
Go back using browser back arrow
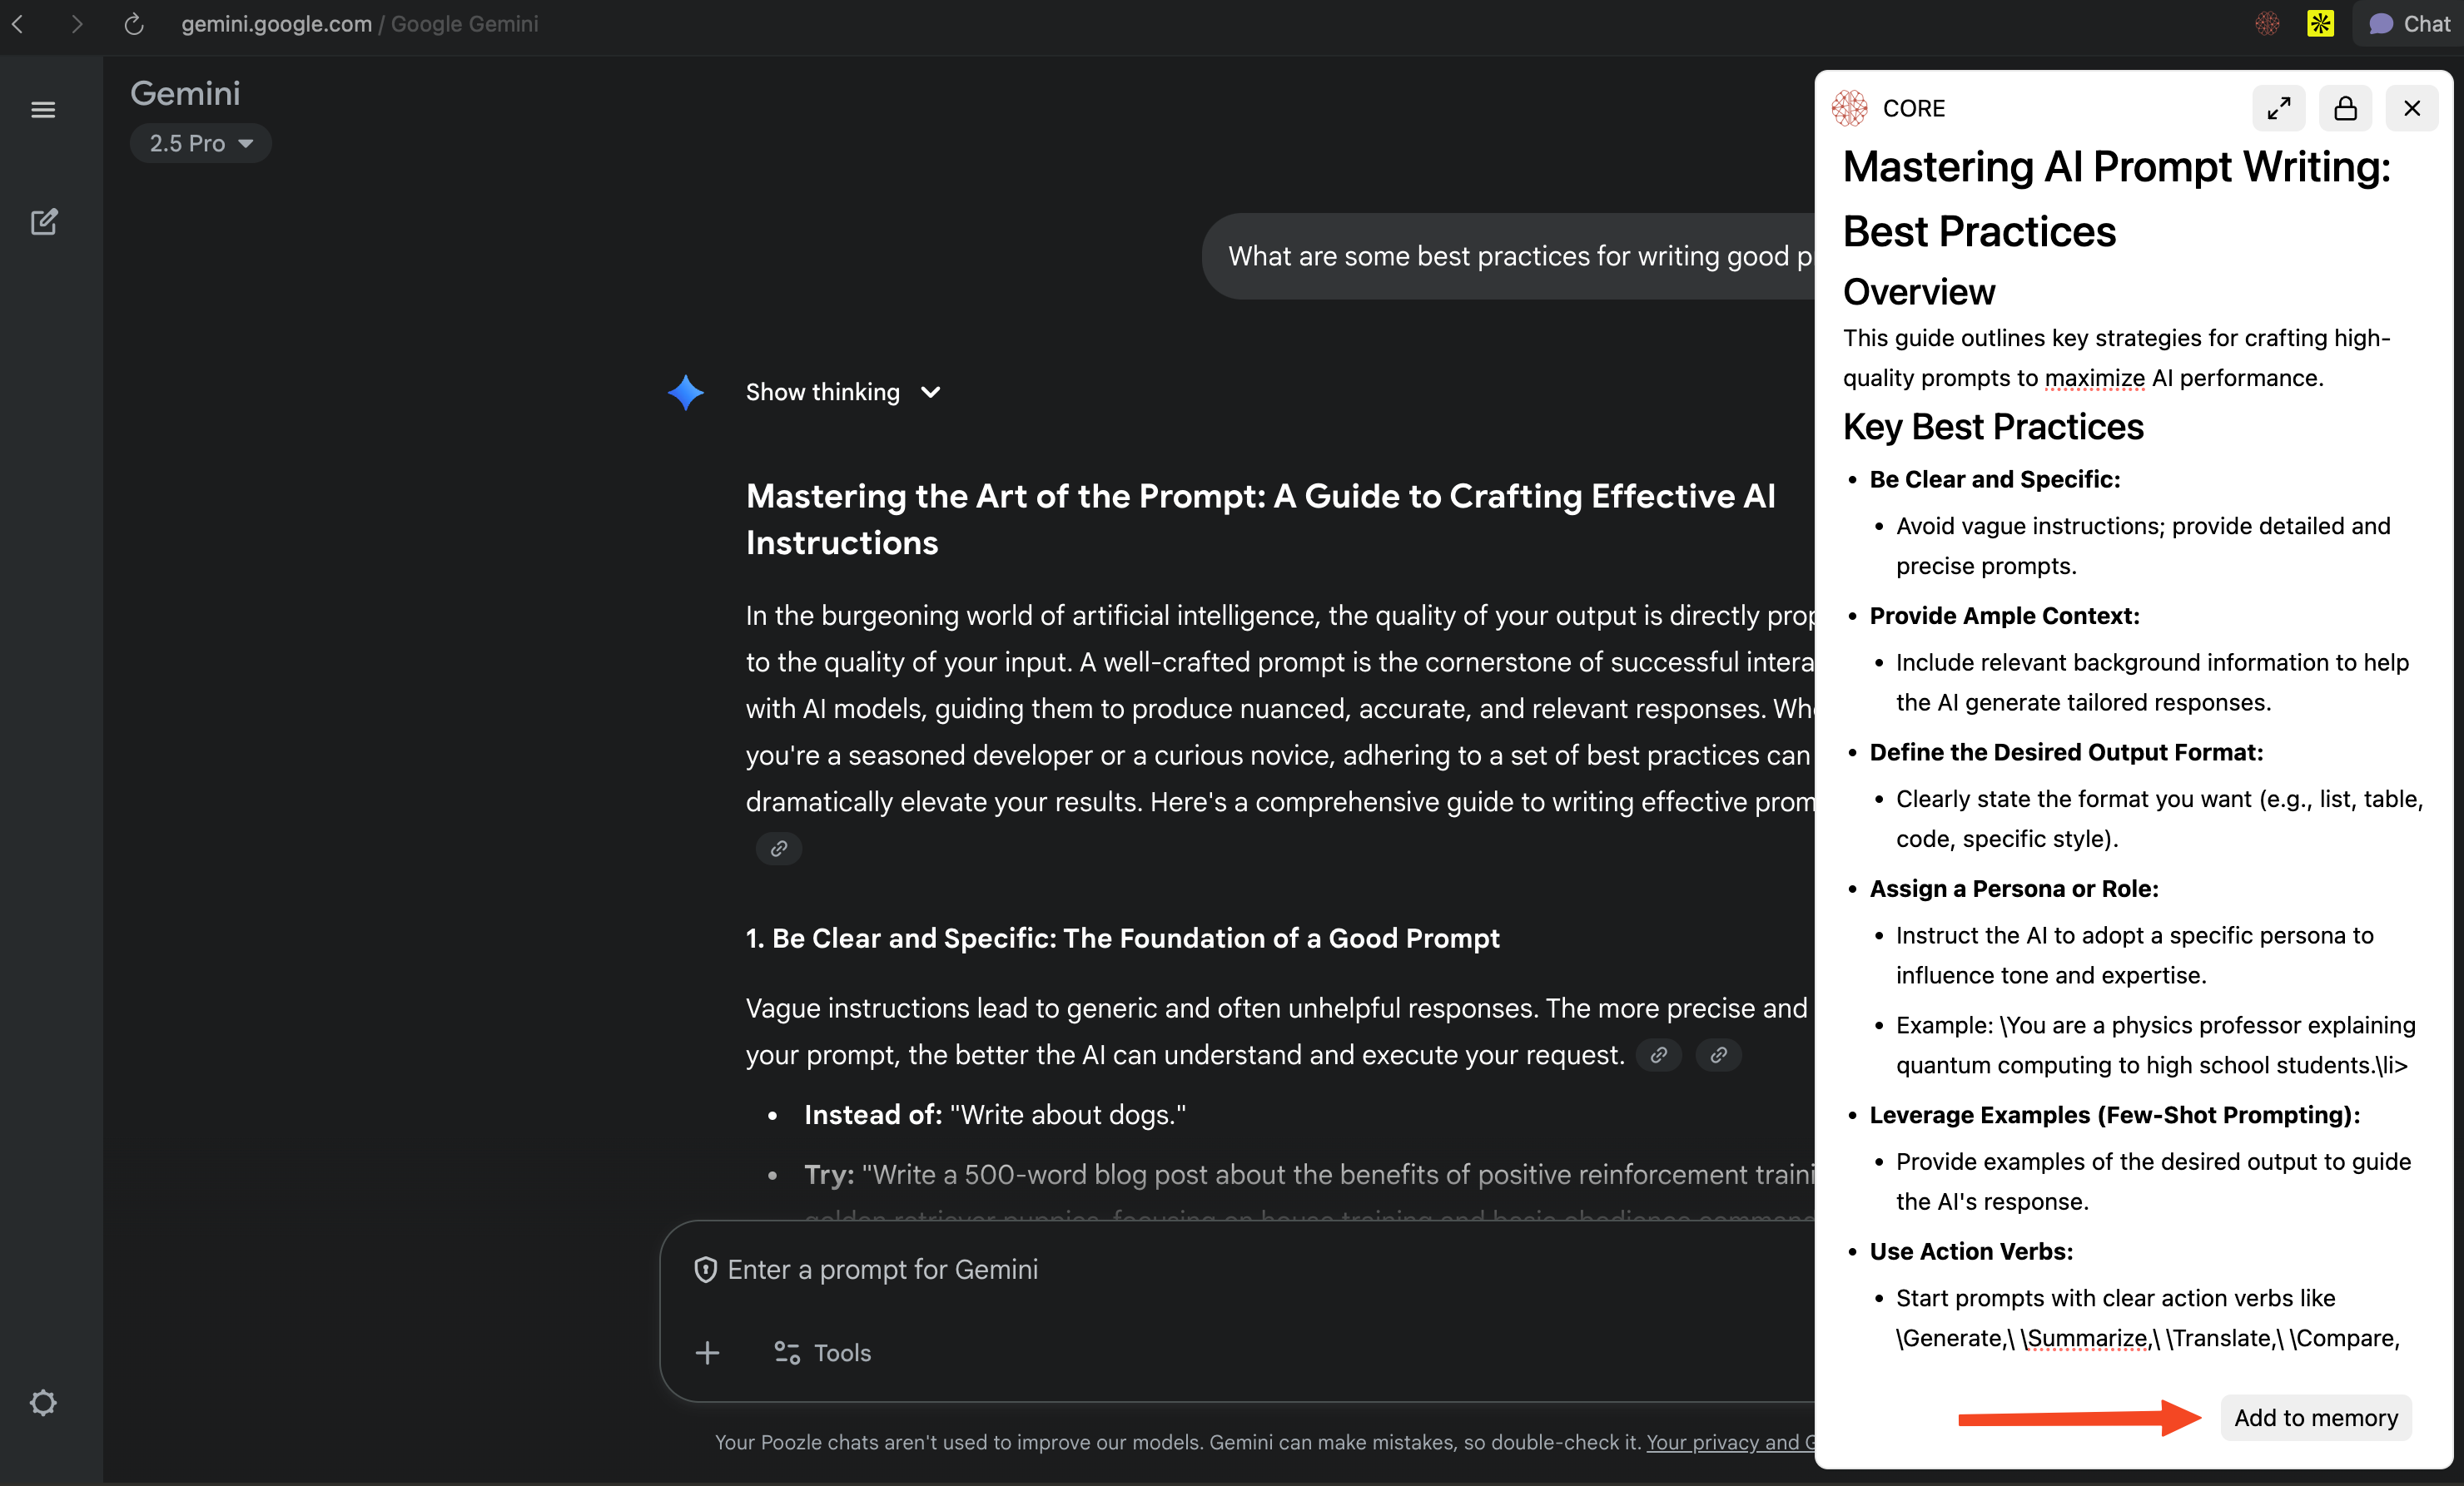[18, 24]
